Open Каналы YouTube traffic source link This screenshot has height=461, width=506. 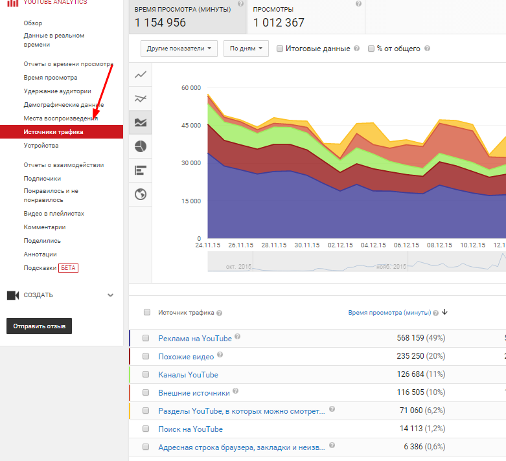tap(188, 374)
